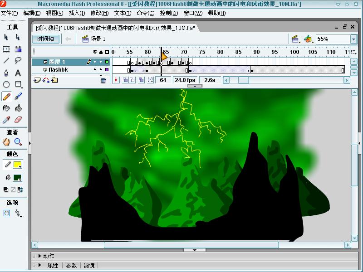
Task: Select the Subselection tool
Action: click(18, 37)
